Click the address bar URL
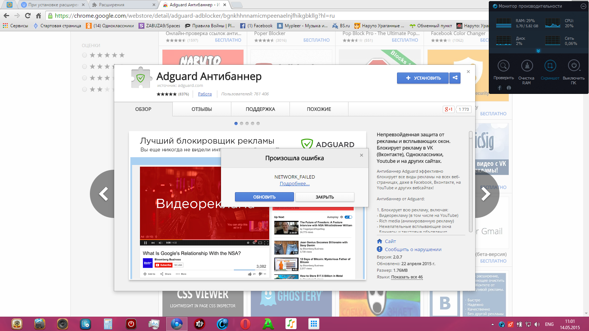The image size is (589, 331). (x=195, y=15)
